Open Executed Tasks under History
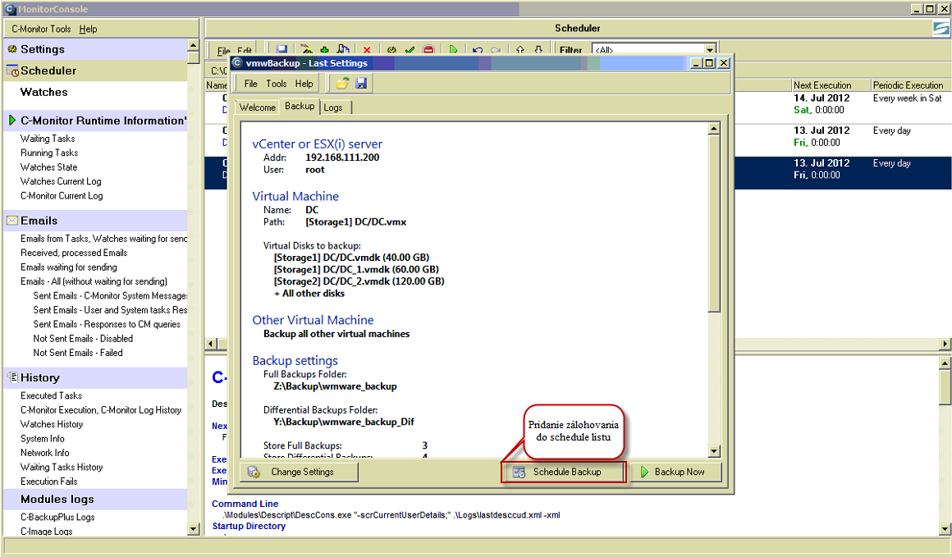 click(x=51, y=395)
